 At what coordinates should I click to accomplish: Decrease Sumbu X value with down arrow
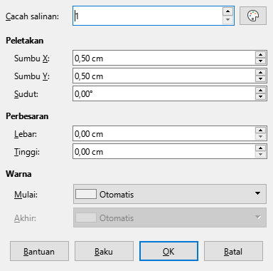click(261, 61)
